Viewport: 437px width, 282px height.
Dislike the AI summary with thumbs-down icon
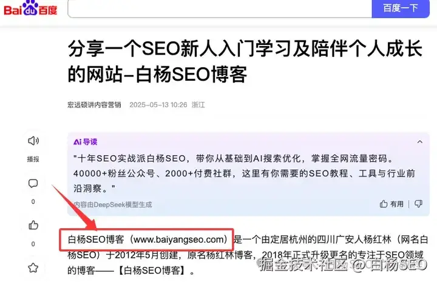click(418, 204)
